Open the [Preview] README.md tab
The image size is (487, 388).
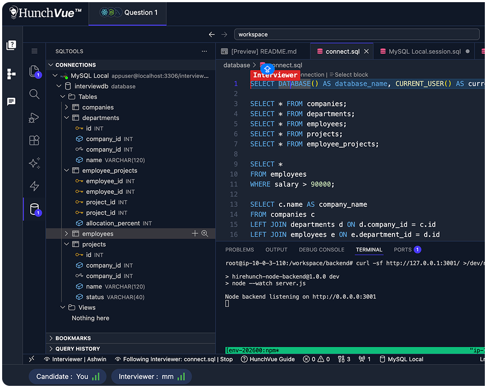[263, 52]
